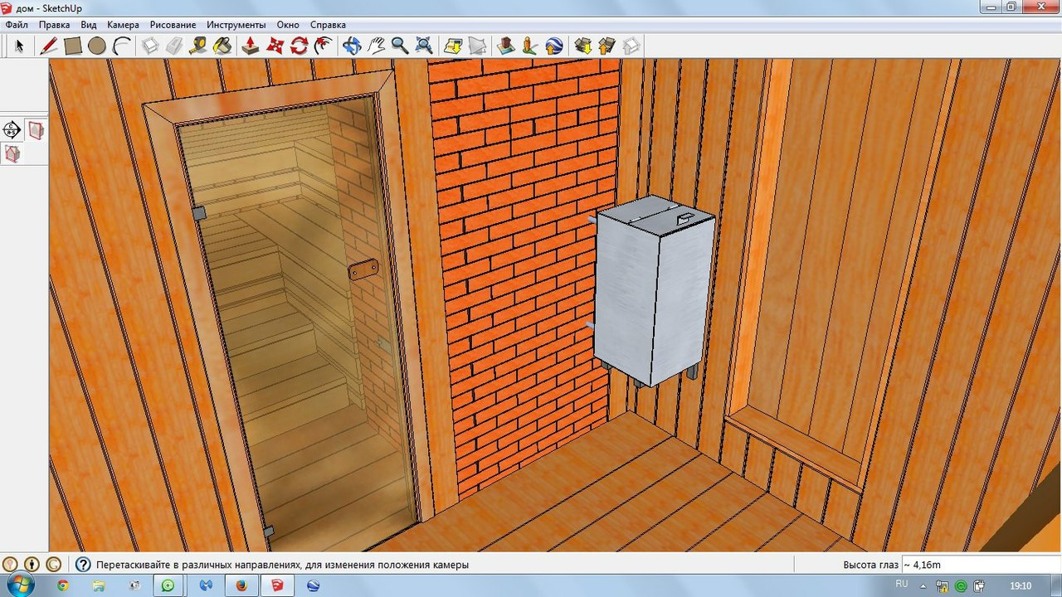Click the Orbit camera tool

(352, 46)
